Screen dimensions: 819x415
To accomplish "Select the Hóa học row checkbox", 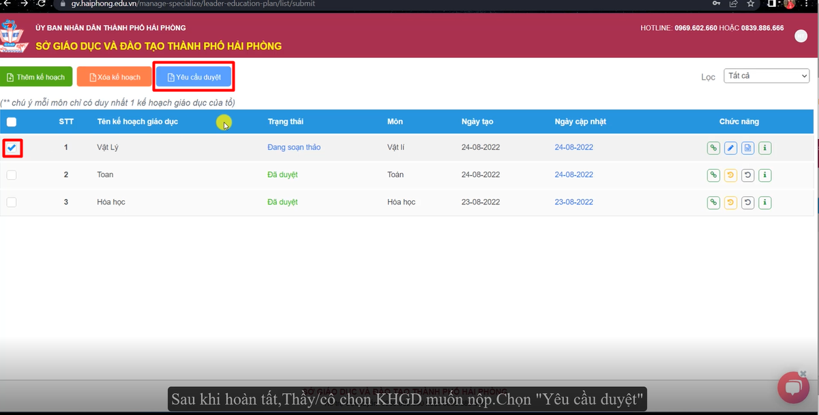I will pyautogui.click(x=12, y=202).
